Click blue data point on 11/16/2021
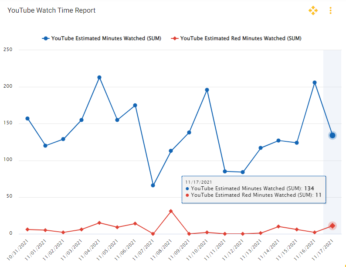 [315, 82]
